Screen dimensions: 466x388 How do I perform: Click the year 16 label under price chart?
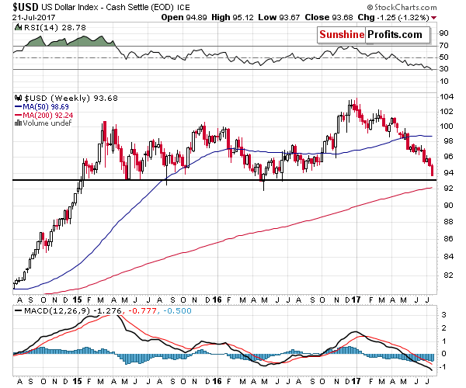pos(217,300)
